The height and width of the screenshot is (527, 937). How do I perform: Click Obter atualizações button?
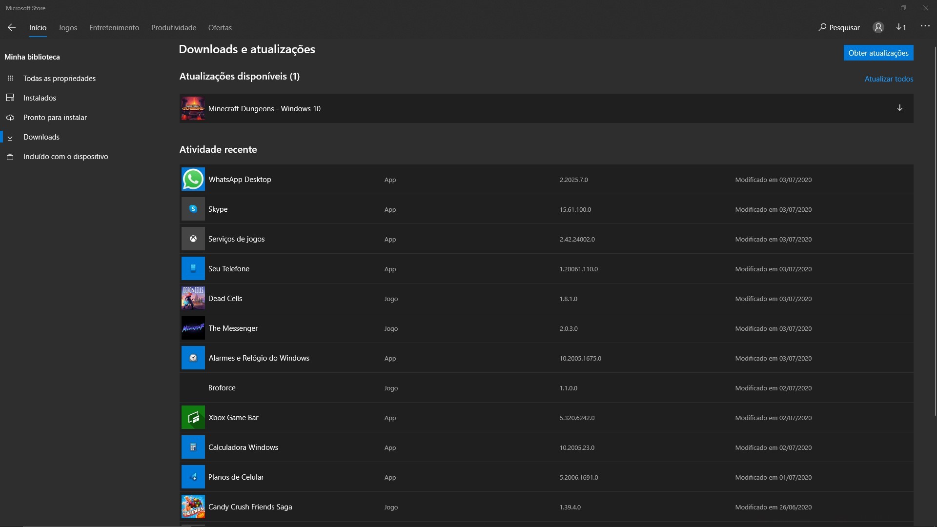(x=878, y=52)
